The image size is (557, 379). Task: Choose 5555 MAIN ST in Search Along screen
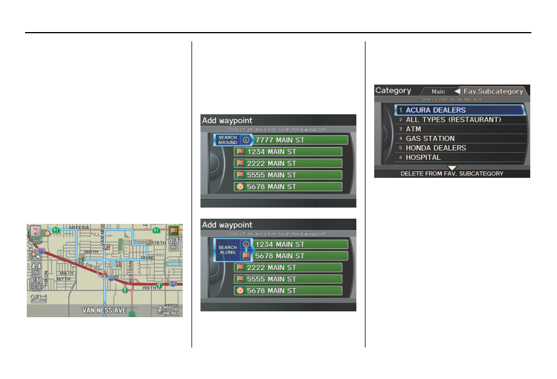288,279
